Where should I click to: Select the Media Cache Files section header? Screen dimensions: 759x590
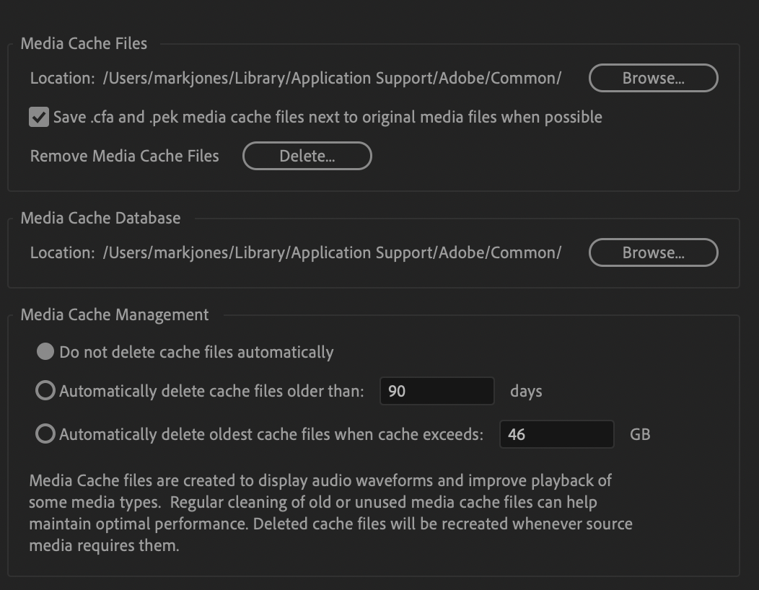pyautogui.click(x=84, y=43)
